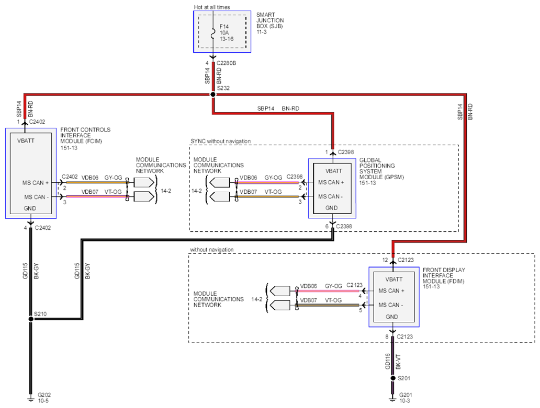Click the 'S201' splice text label

coord(404,378)
